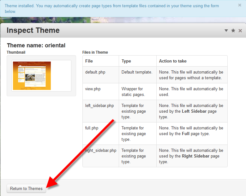Select the oriental theme thumbnail image
Image resolution: width=246 pixels, height=196 pixels.
[32, 75]
